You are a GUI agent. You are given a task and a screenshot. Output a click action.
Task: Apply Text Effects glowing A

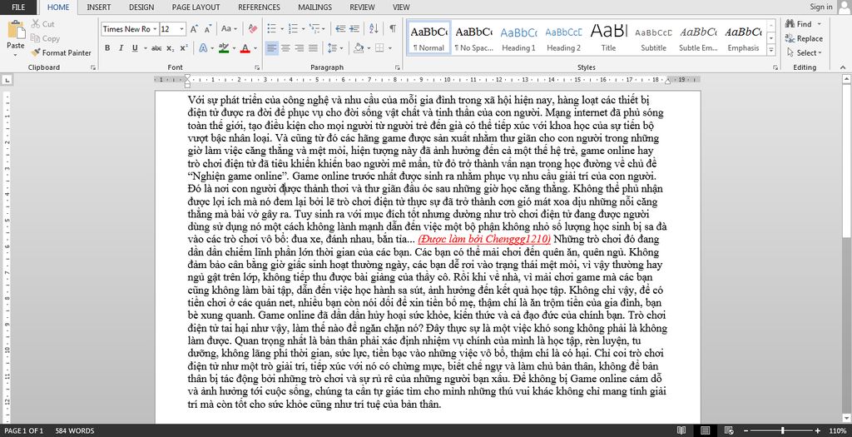[203, 47]
